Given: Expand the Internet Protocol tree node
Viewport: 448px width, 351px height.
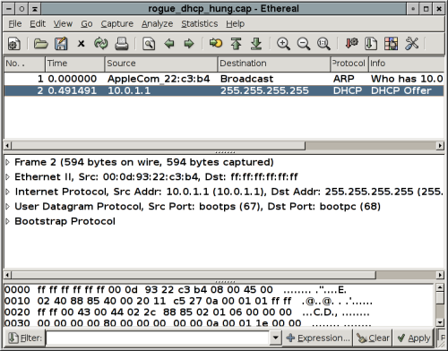Looking at the screenshot, I should tap(8, 192).
